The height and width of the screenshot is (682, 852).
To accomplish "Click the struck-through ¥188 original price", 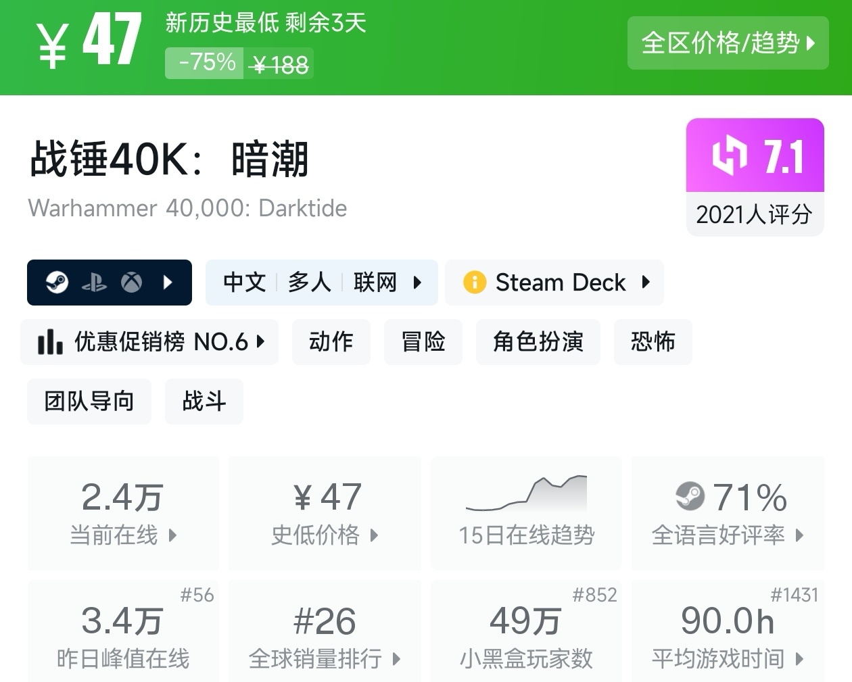I will [279, 65].
